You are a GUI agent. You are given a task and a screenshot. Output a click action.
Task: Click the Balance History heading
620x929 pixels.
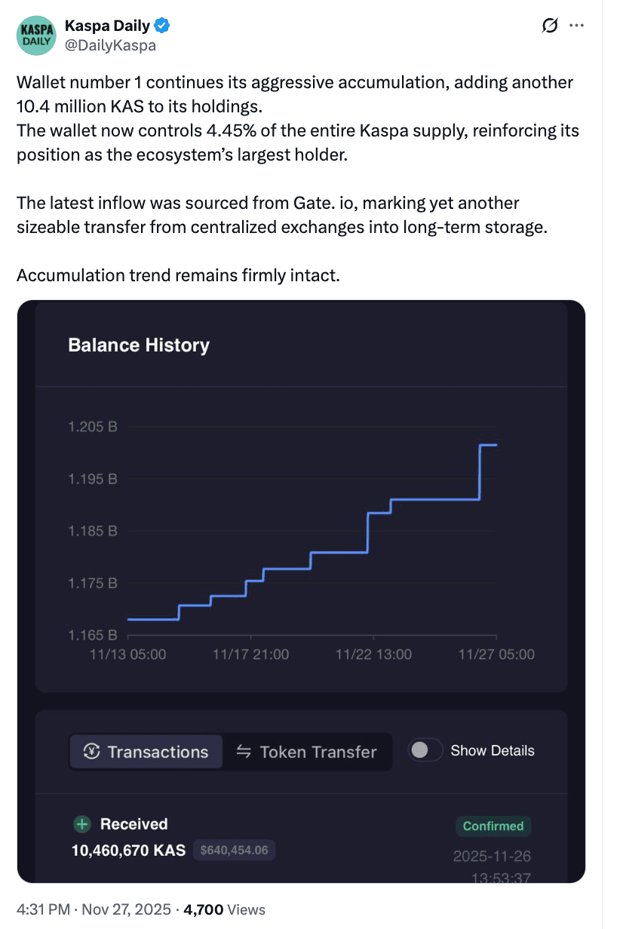pyautogui.click(x=139, y=345)
